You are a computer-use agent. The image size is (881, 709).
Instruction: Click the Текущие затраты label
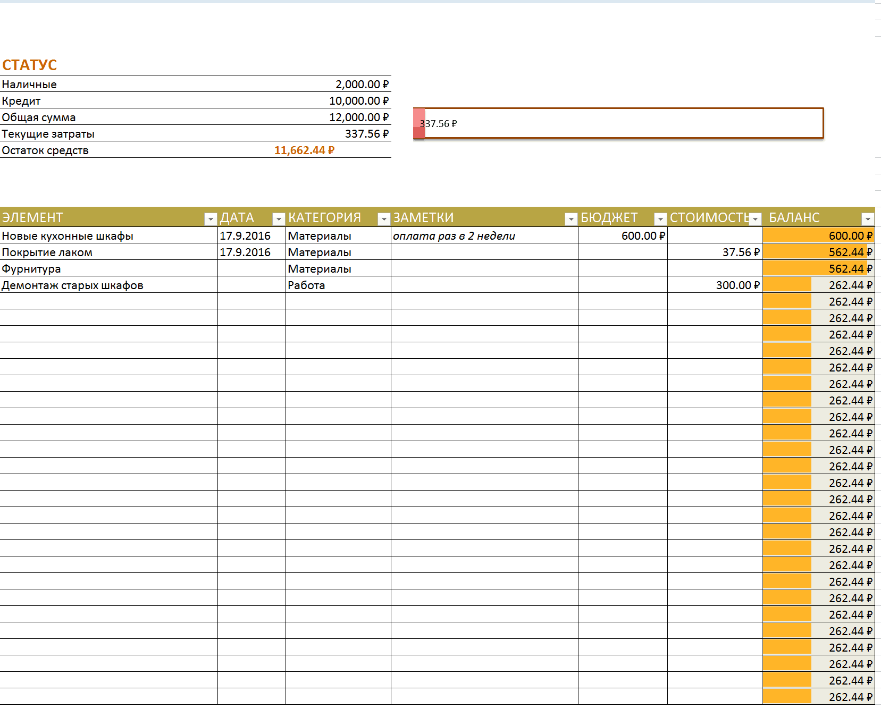tap(48, 134)
